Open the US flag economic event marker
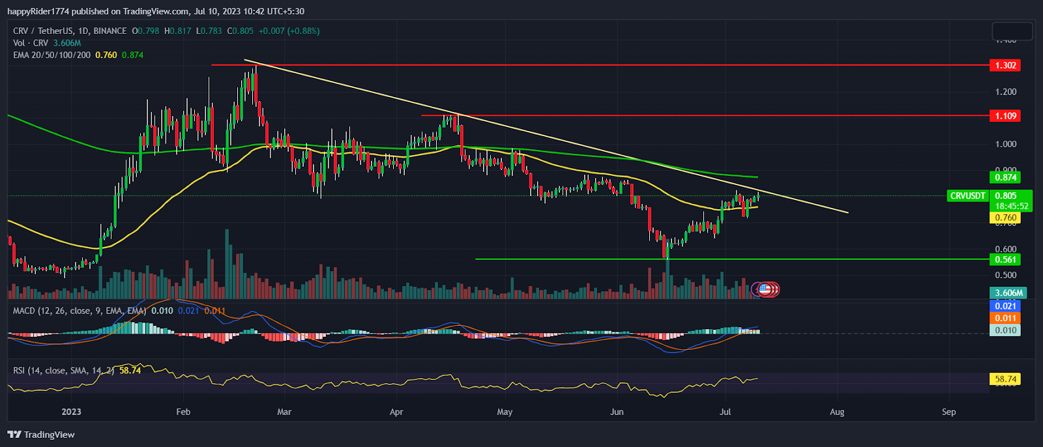The height and width of the screenshot is (447, 1043). [x=766, y=288]
